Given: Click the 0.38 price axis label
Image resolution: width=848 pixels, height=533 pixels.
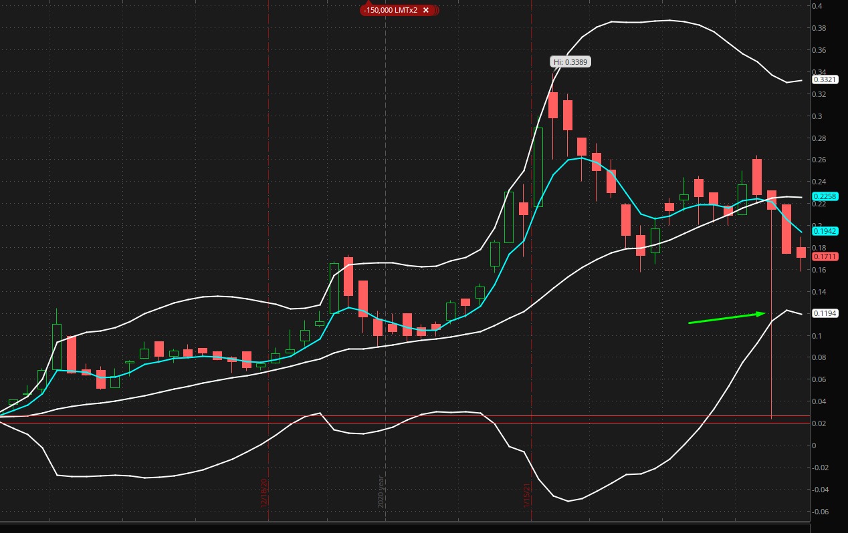Looking at the screenshot, I should (819, 28).
